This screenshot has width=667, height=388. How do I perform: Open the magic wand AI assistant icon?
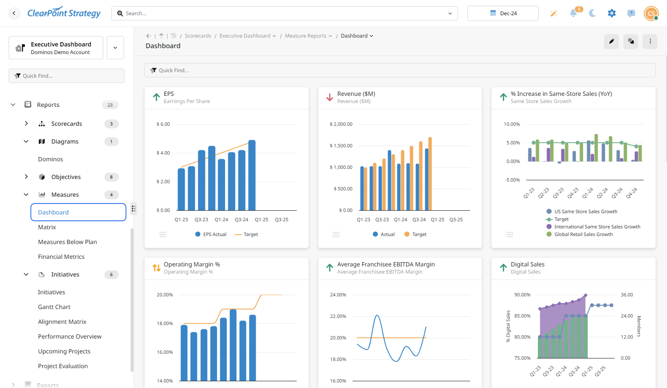tap(554, 13)
